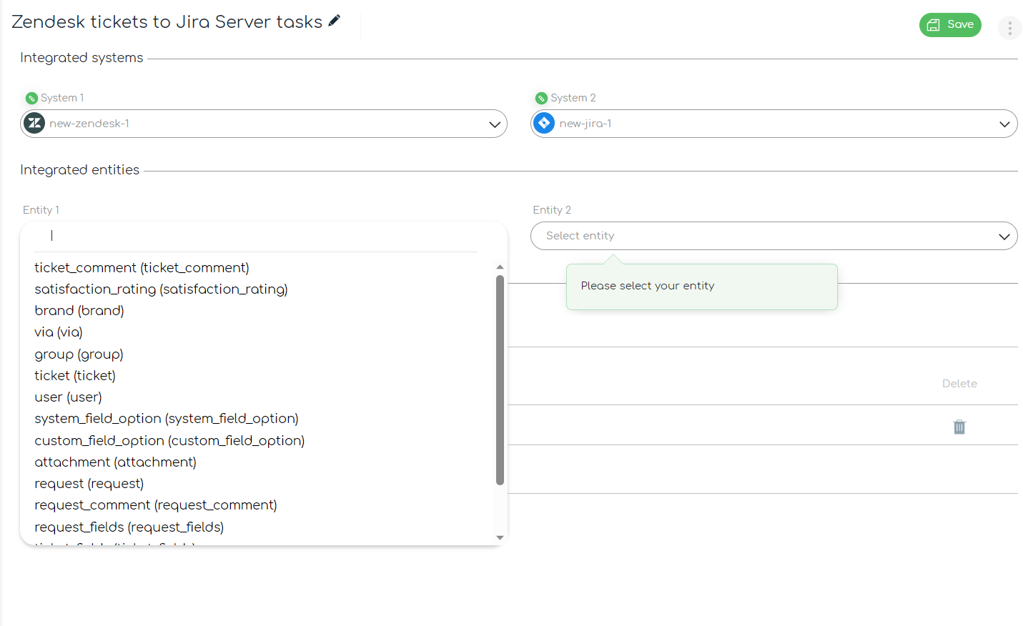The width and height of the screenshot is (1023, 626).
Task: Open the Entity 2 Select entity dropdown
Action: [774, 235]
